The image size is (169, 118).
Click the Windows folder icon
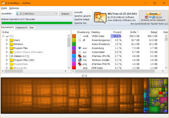coord(11,44)
